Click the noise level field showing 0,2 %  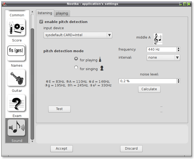(148, 81)
